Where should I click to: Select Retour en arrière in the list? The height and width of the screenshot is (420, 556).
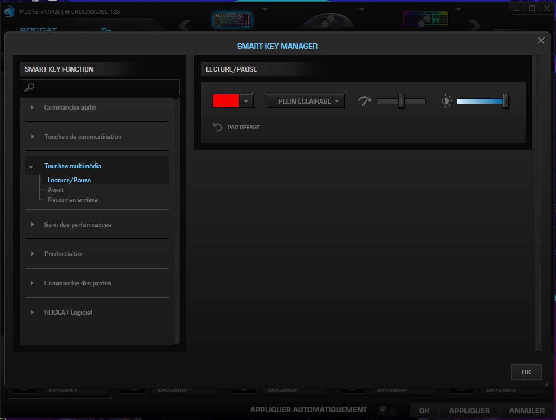(73, 199)
